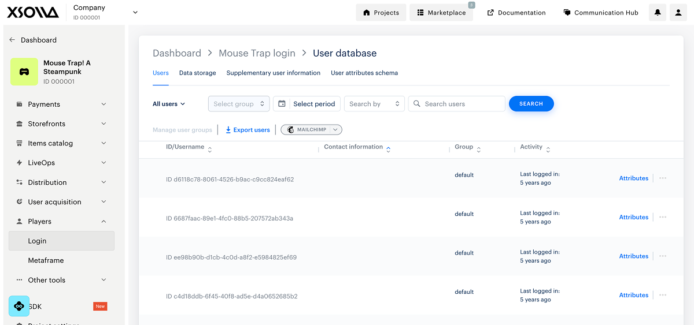Open the Search by dropdown
This screenshot has width=694, height=325.
[374, 104]
